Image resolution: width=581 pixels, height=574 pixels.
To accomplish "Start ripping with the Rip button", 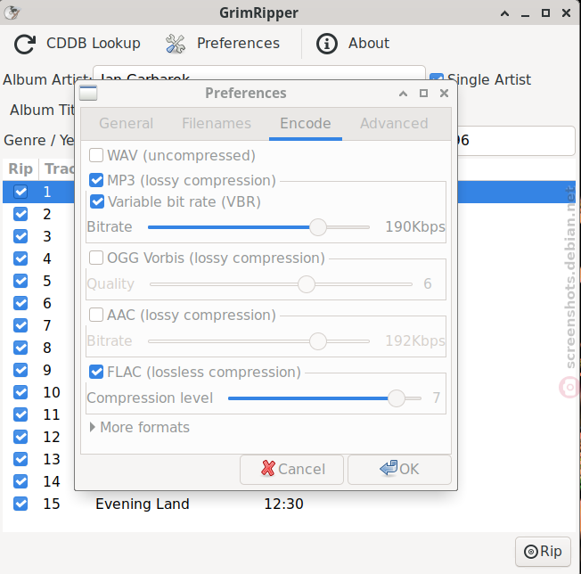I will (x=543, y=552).
